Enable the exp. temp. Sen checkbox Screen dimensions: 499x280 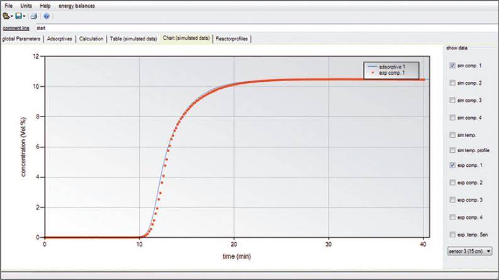454,234
